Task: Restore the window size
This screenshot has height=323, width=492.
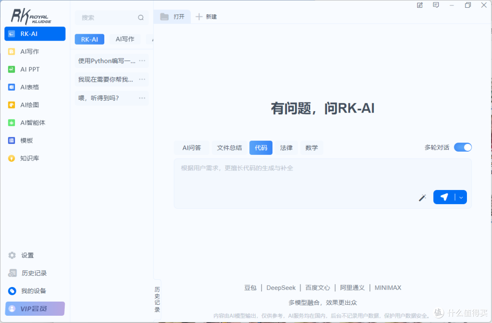Action: point(468,5)
